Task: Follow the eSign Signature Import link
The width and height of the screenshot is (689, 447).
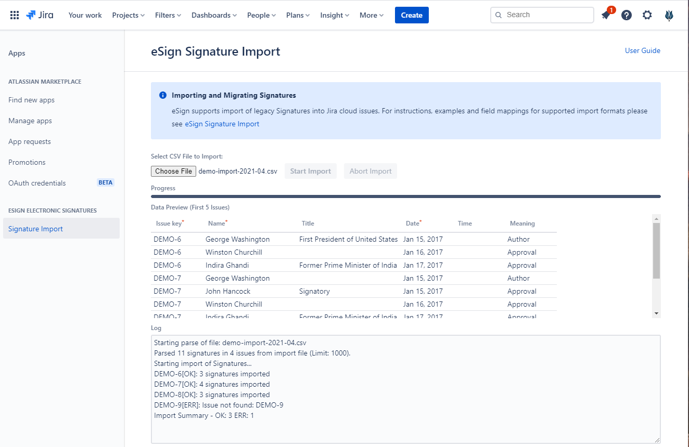Action: tap(222, 124)
